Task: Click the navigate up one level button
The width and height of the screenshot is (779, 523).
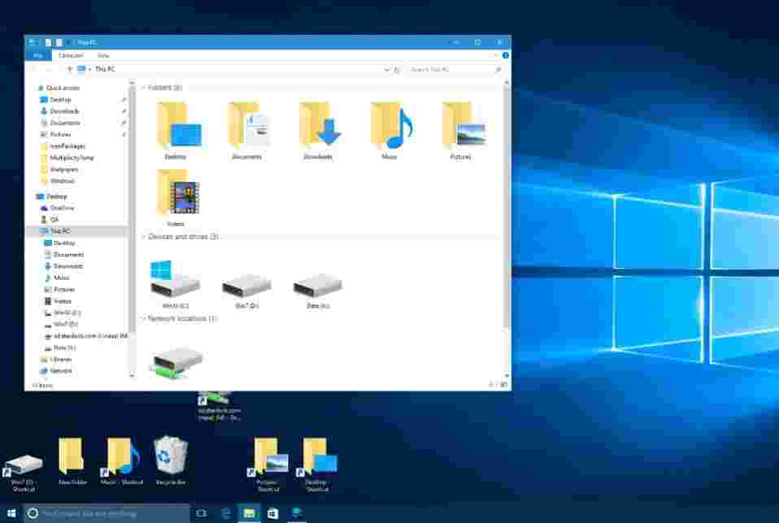Action: [x=71, y=70]
